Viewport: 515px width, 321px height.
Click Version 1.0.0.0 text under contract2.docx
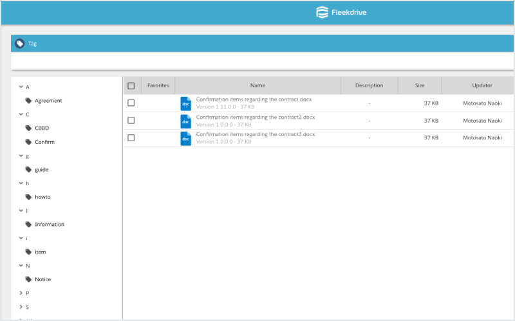click(223, 125)
